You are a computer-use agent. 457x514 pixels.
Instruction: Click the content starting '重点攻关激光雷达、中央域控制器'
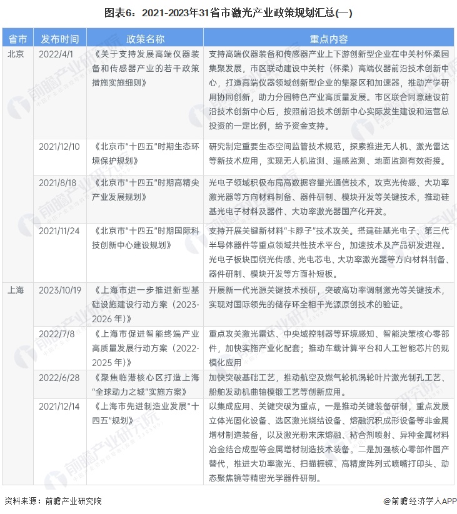tap(329, 348)
